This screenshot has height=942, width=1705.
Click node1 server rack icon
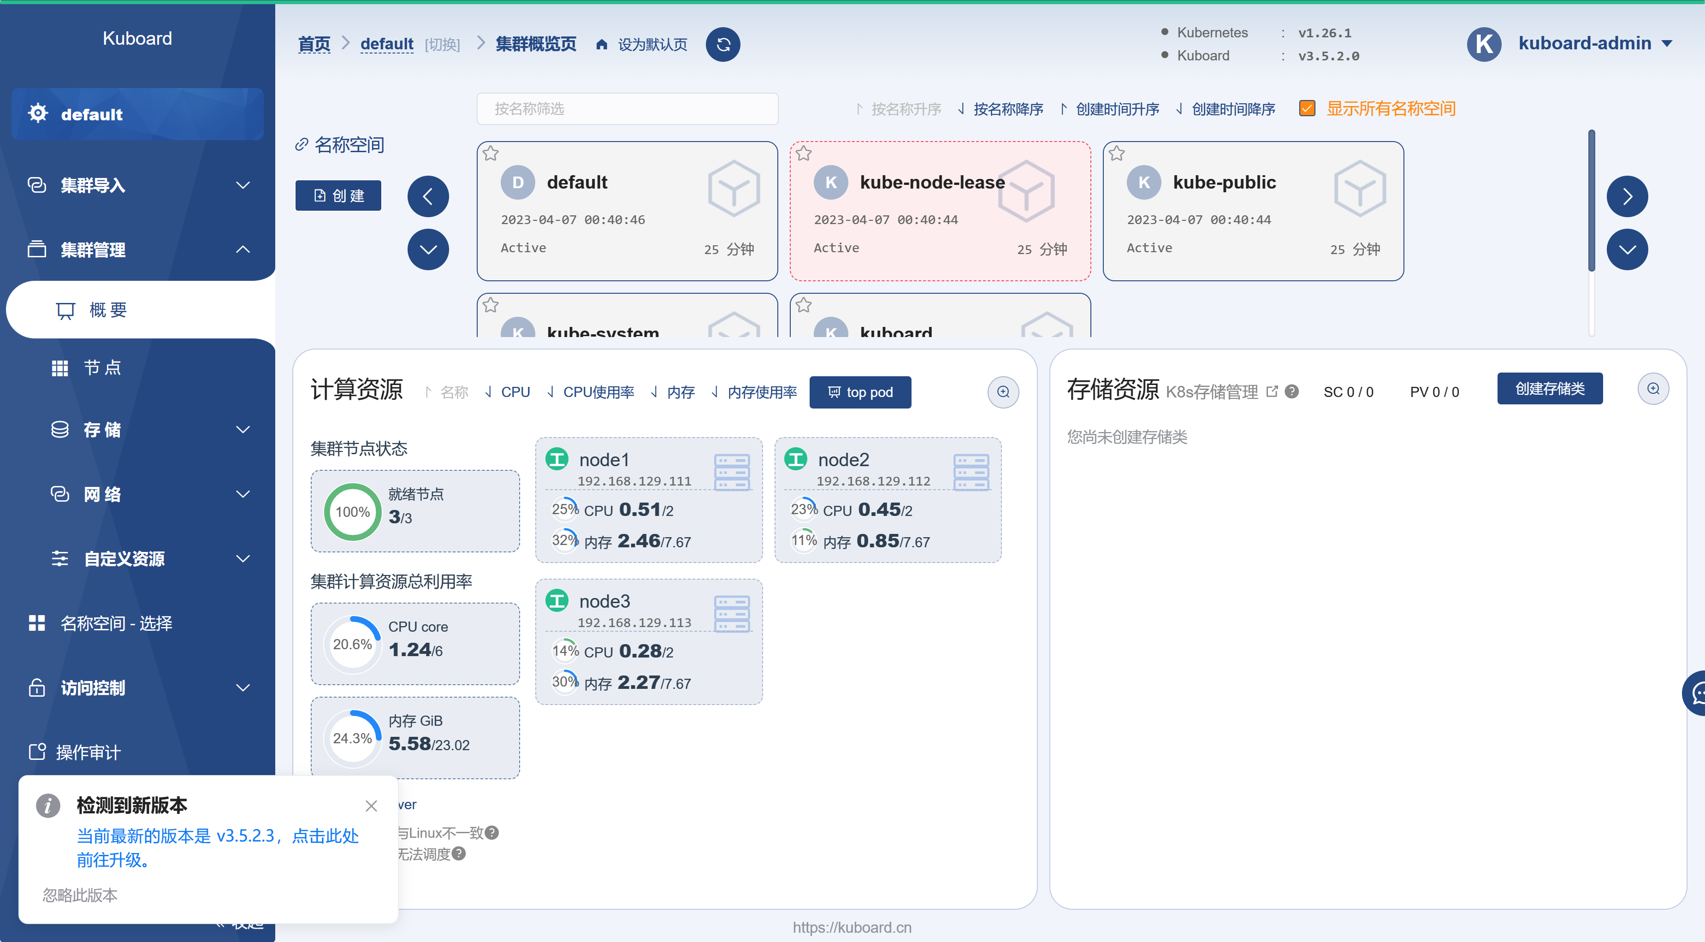click(731, 472)
